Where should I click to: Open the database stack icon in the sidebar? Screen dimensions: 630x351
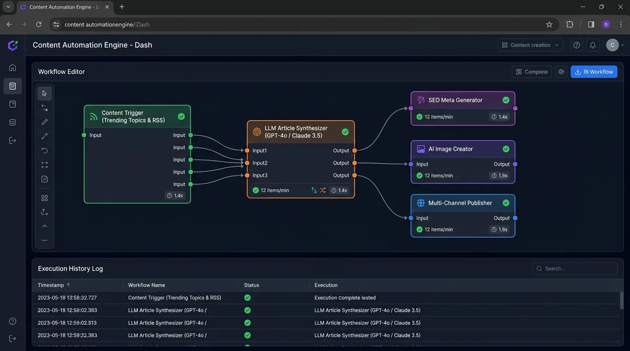click(x=12, y=122)
